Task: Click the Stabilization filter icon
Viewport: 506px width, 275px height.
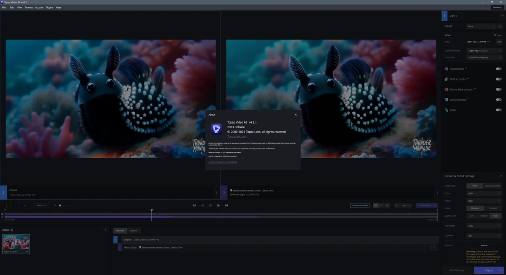Action: coord(447,69)
